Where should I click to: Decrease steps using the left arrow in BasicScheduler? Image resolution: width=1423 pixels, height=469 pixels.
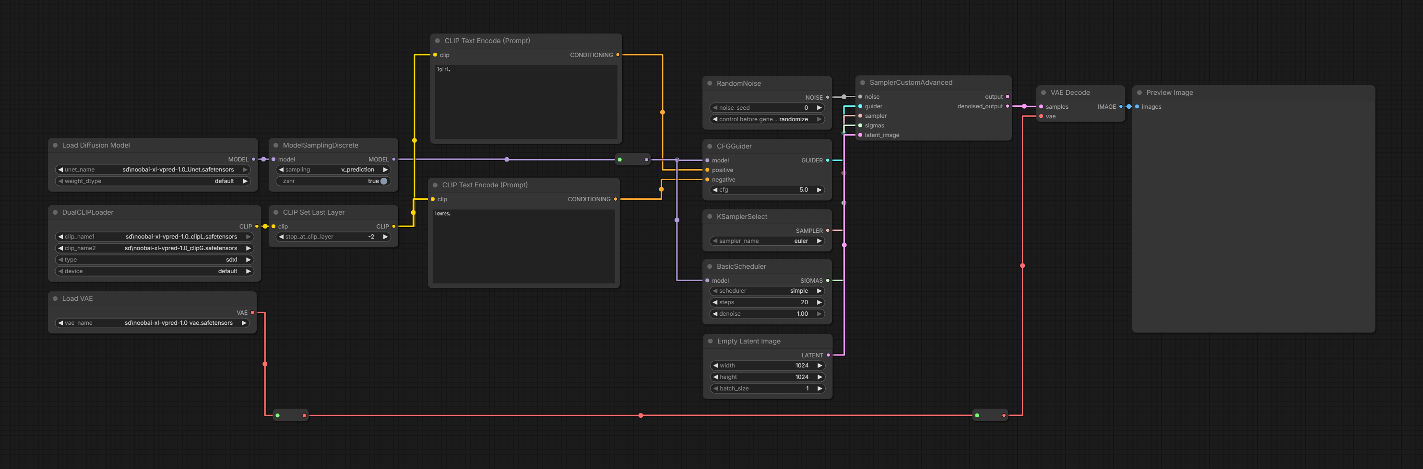pos(715,302)
